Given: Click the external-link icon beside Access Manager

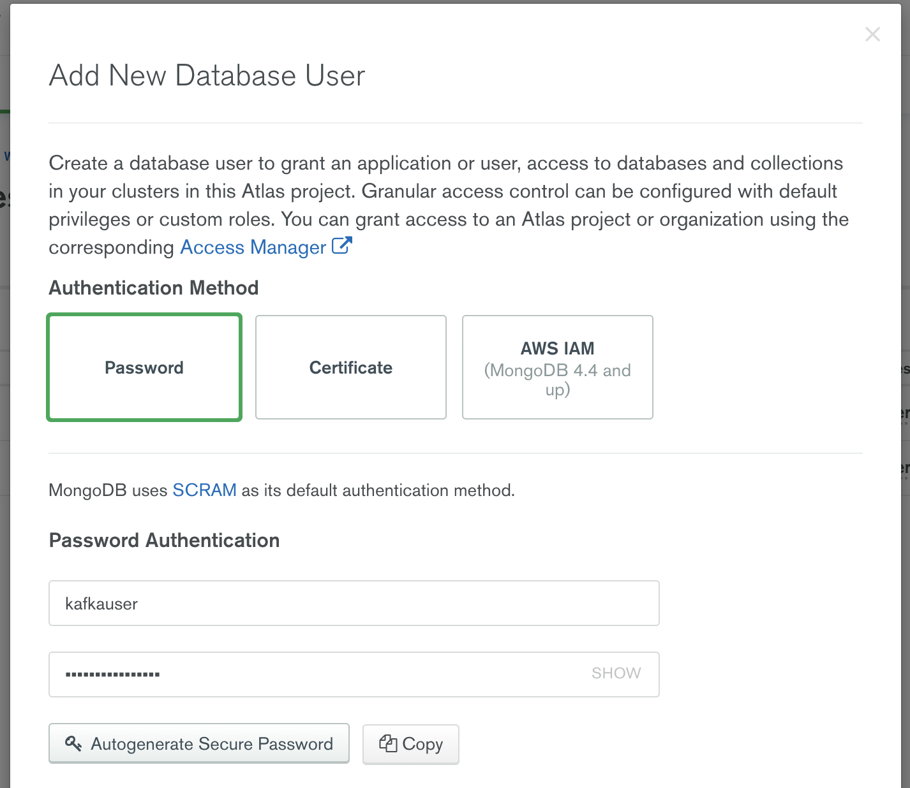Looking at the screenshot, I should click(x=342, y=246).
